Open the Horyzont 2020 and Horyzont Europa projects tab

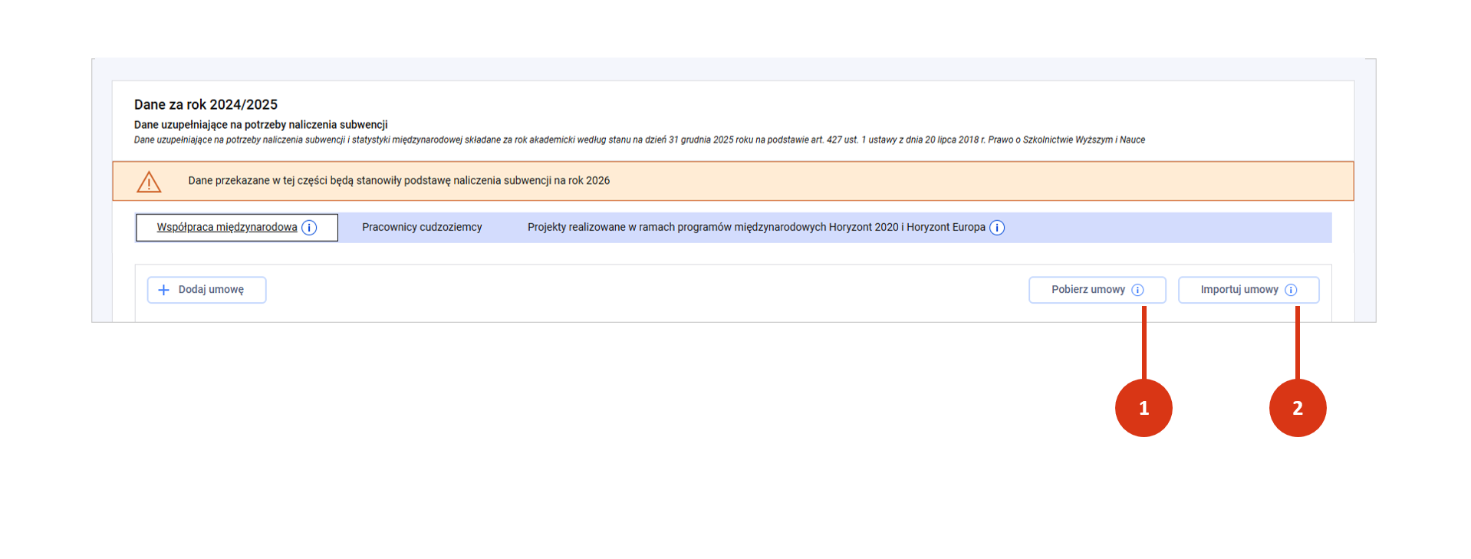tap(755, 228)
